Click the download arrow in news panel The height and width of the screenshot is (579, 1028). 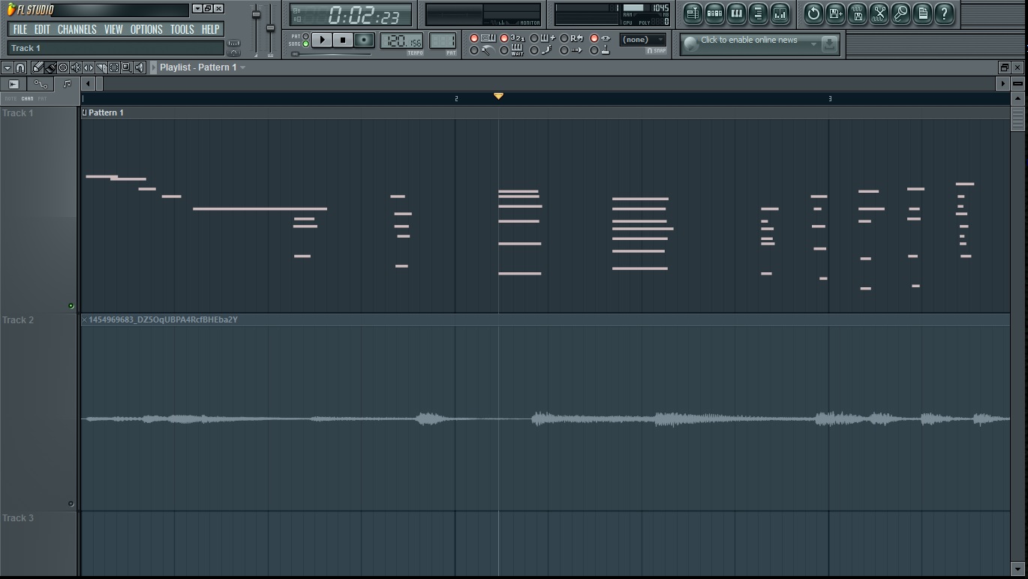click(x=829, y=43)
